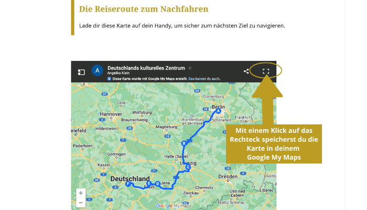Select route marker F at route end
This screenshot has height=210, width=367.
[128, 184]
